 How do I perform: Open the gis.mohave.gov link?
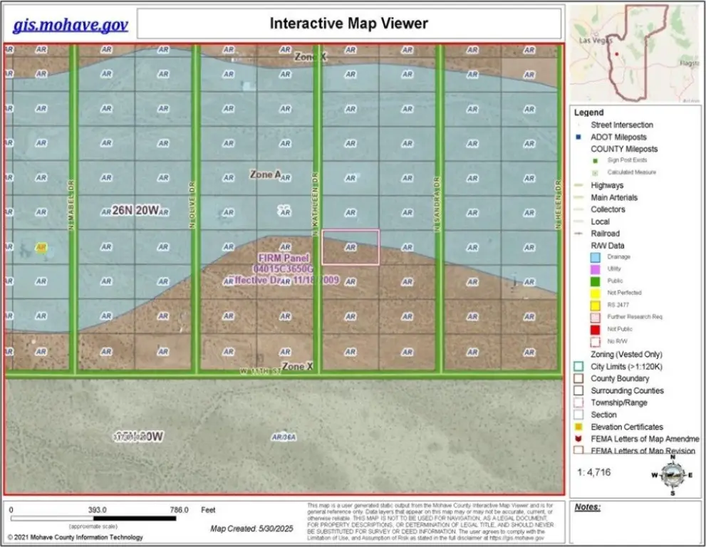pos(70,25)
